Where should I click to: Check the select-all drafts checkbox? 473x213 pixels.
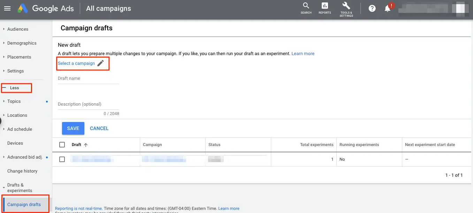click(x=63, y=145)
